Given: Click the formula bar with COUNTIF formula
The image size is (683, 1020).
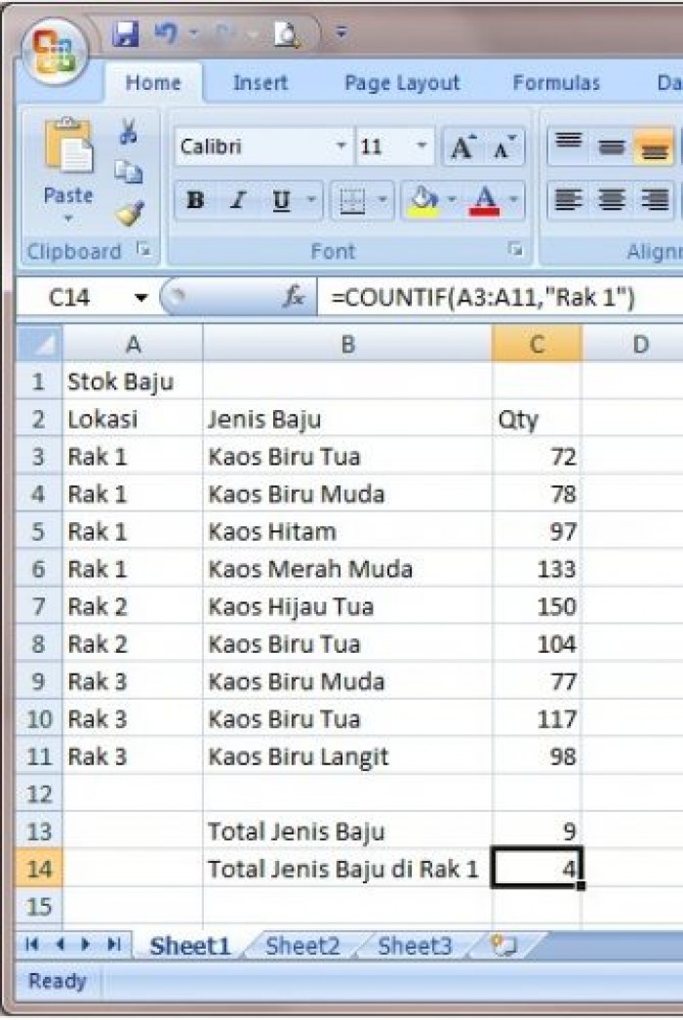Looking at the screenshot, I should 500,298.
